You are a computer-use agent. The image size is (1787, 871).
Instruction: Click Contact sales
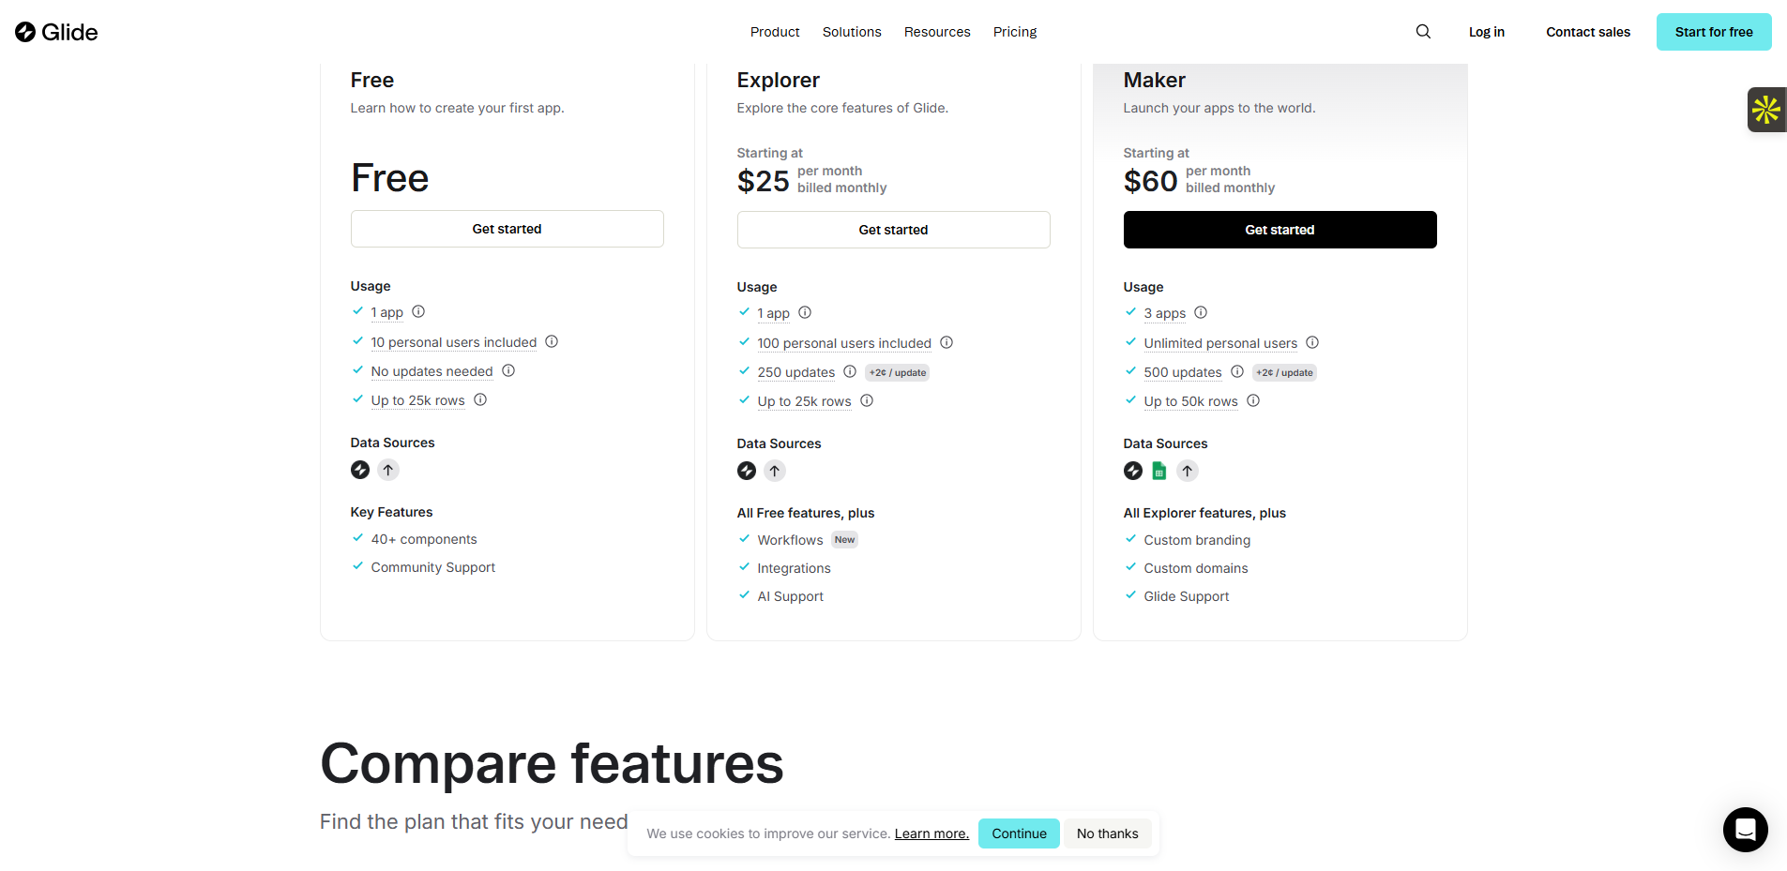pos(1588,32)
